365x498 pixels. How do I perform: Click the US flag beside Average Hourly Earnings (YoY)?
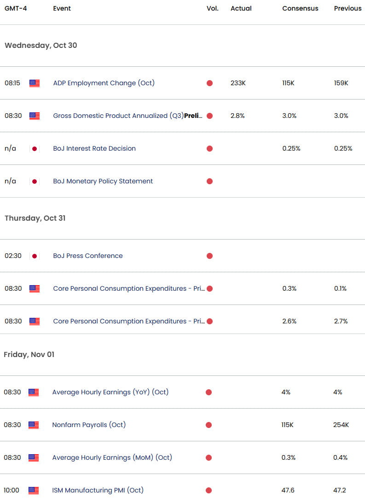coord(35,392)
